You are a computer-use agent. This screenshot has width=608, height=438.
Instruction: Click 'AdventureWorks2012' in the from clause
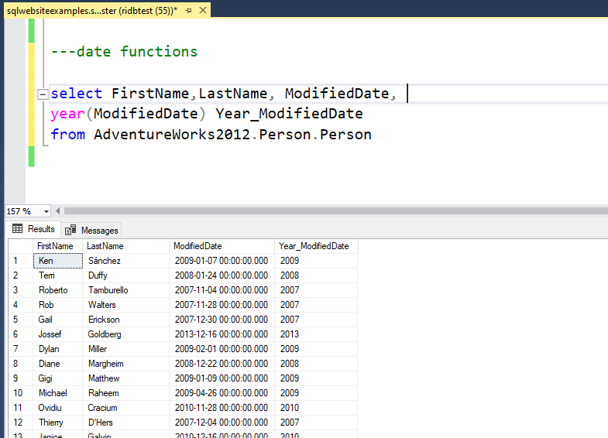point(172,135)
